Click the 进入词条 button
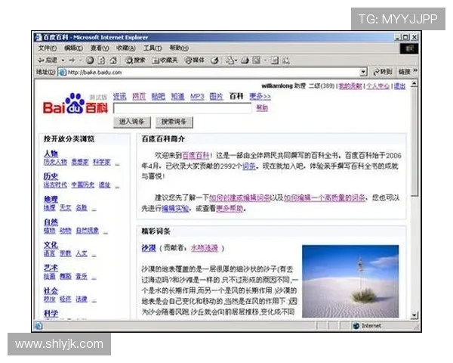Image resolution: width=453 pixels, height=363 pixels. pos(131,122)
